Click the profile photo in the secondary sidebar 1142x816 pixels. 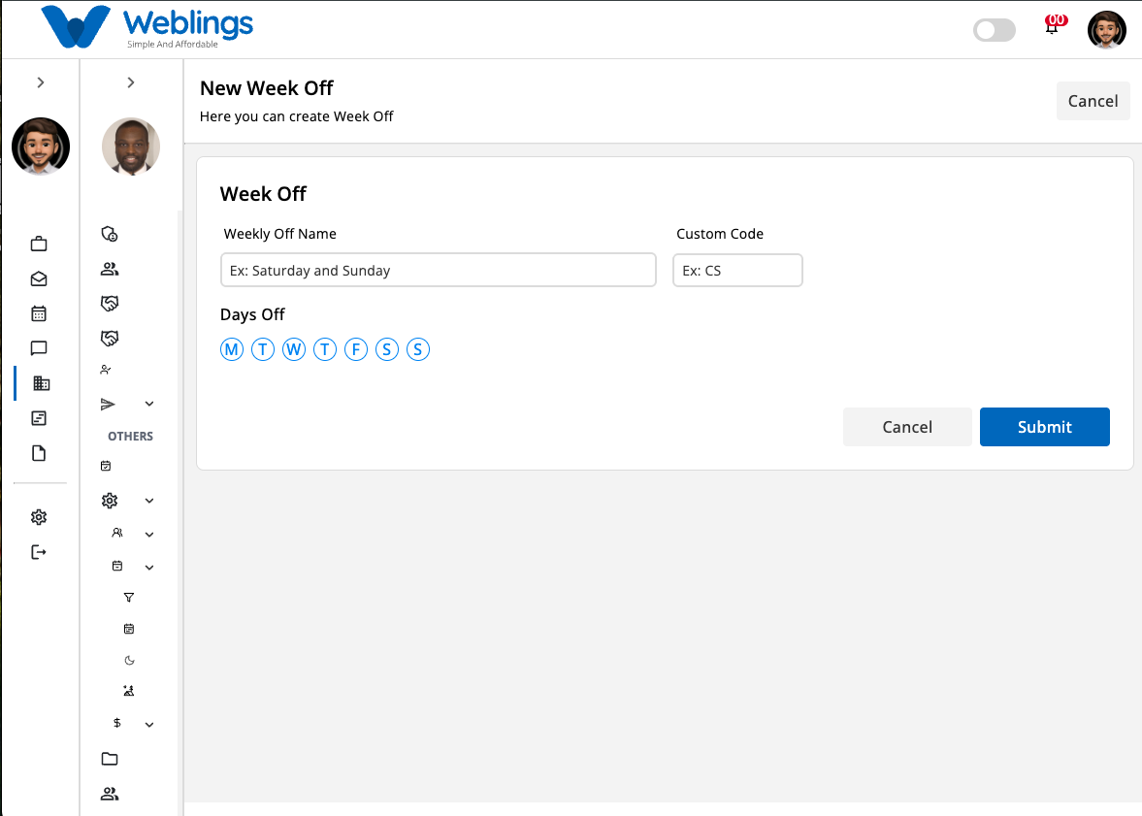pyautogui.click(x=131, y=147)
